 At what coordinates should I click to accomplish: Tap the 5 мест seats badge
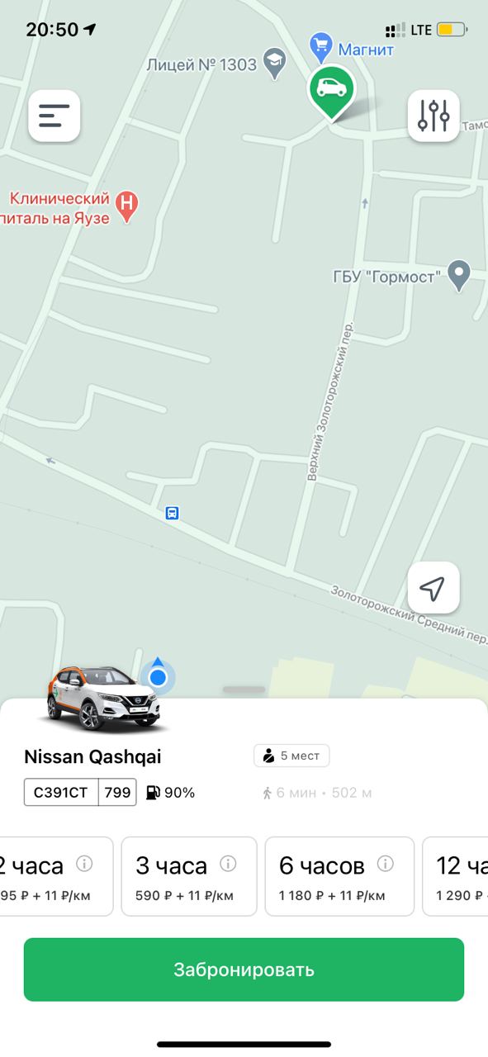tap(291, 755)
